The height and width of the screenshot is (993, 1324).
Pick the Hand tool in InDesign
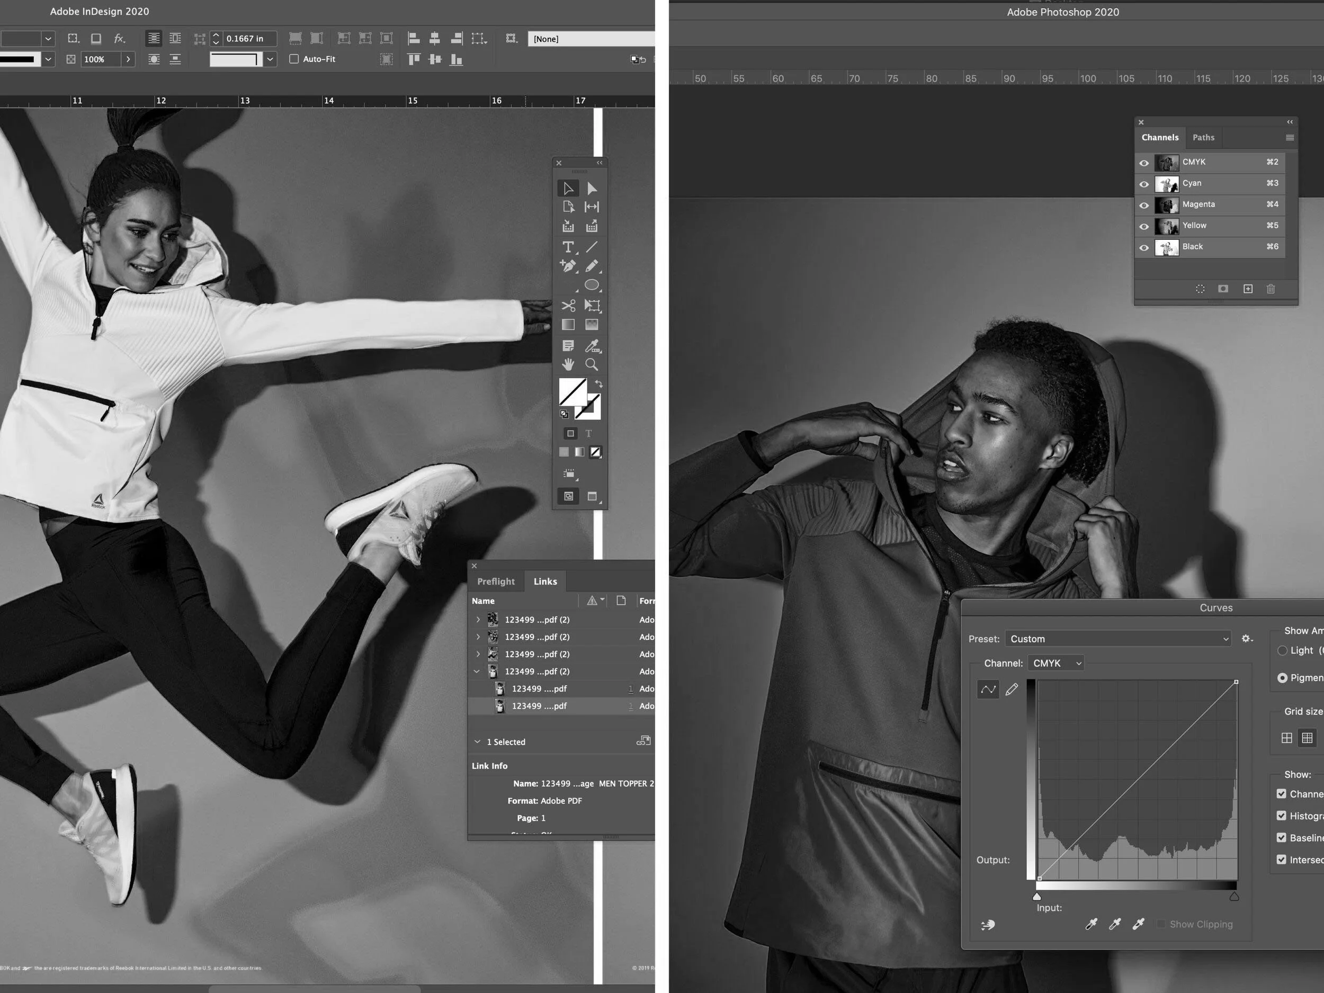click(x=568, y=364)
